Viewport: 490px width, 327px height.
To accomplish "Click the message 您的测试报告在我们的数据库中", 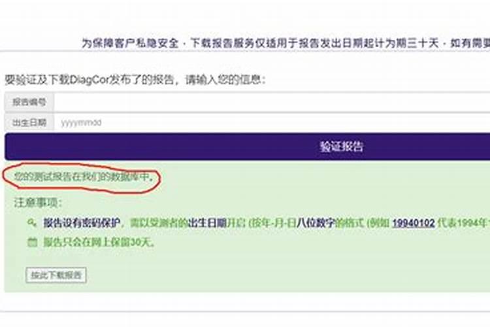I will point(84,177).
